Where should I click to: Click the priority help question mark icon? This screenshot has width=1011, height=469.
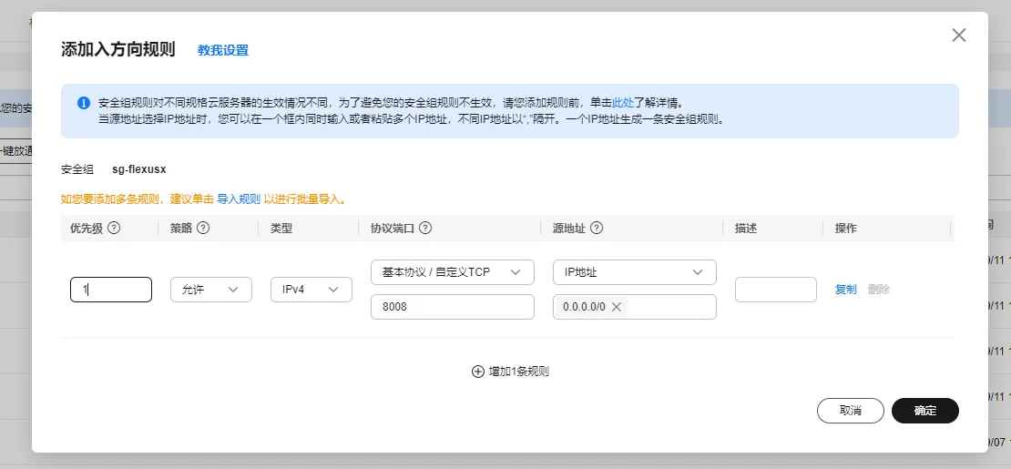coord(114,229)
